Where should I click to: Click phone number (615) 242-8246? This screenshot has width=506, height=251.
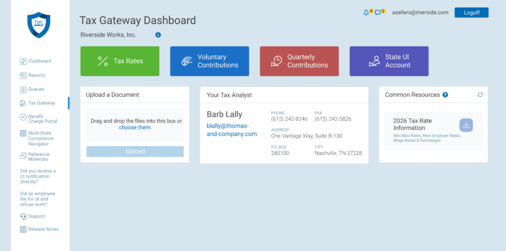pos(289,119)
